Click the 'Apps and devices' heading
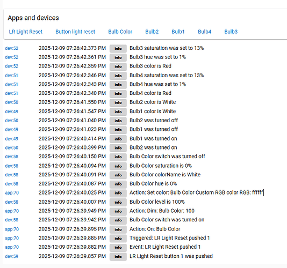The width and height of the screenshot is (287, 268). (x=33, y=18)
